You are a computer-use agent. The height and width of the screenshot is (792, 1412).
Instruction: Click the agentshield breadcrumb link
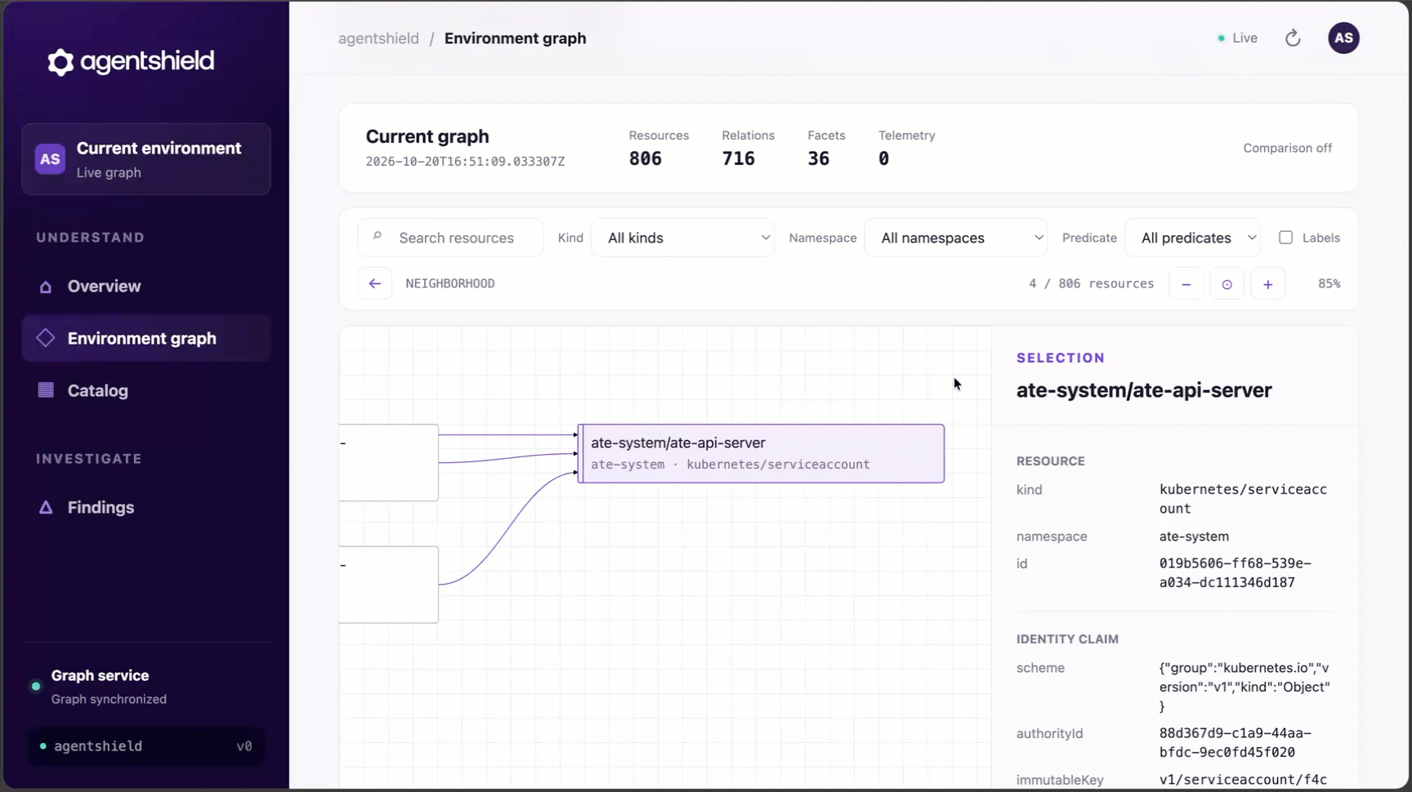tap(378, 38)
